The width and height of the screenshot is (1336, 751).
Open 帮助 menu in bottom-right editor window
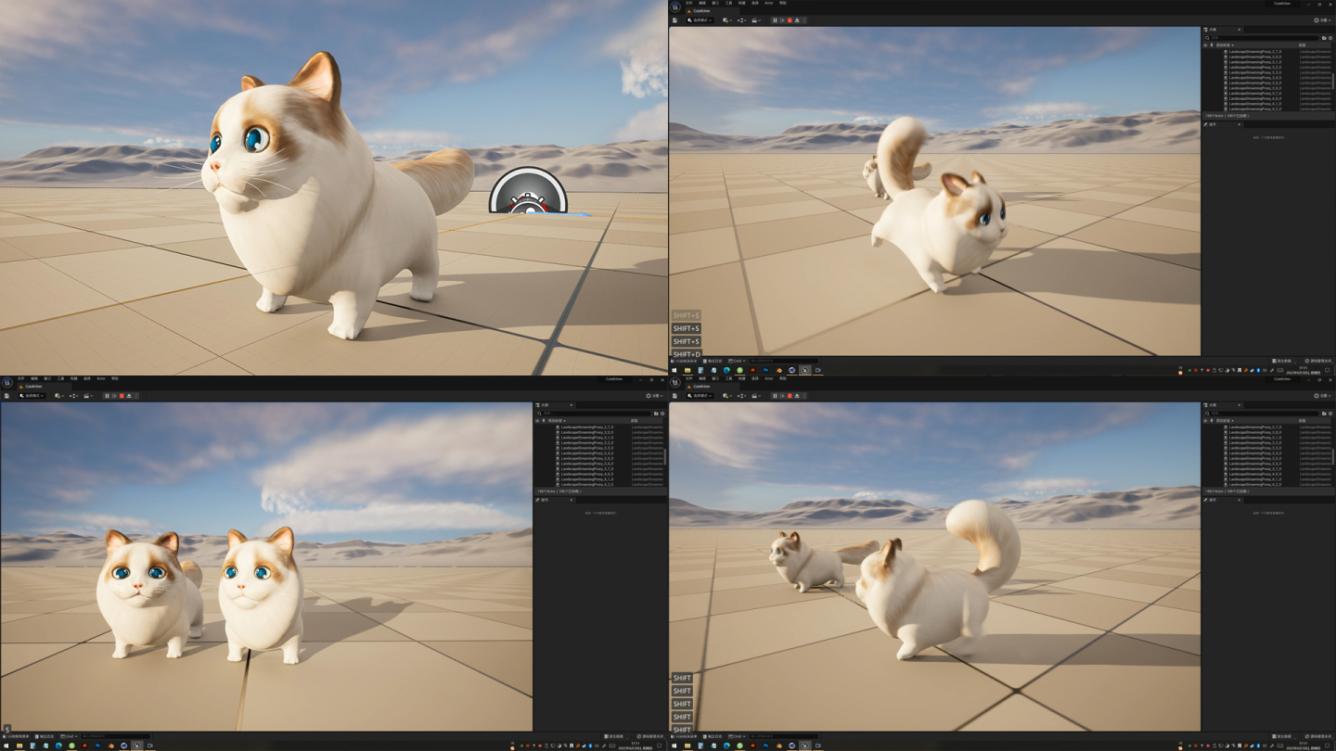[782, 378]
